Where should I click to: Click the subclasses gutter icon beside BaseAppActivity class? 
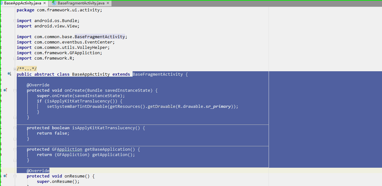tap(9, 74)
